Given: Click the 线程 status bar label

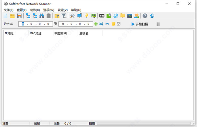Looking at the screenshot, I should click(x=37, y=123).
